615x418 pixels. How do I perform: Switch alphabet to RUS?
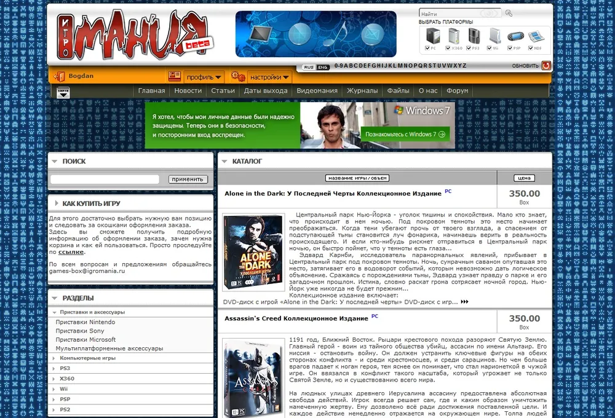pos(309,67)
